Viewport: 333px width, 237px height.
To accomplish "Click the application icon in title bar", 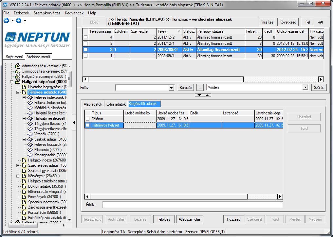I will [x=5, y=5].
